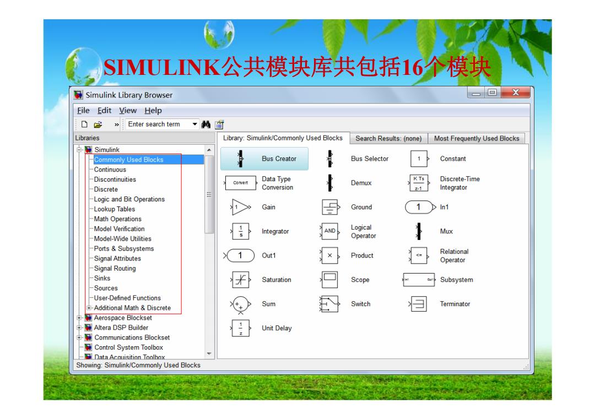Click the Ground block icon
Viewport: 595px width, 420px height.
point(330,207)
